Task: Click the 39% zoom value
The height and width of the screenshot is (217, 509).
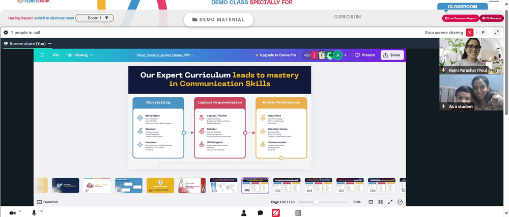Action: tap(357, 202)
